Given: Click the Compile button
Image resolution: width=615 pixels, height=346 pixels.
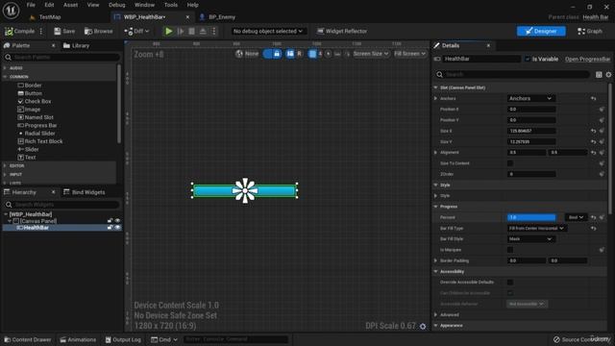Looking at the screenshot, I should [x=19, y=31].
